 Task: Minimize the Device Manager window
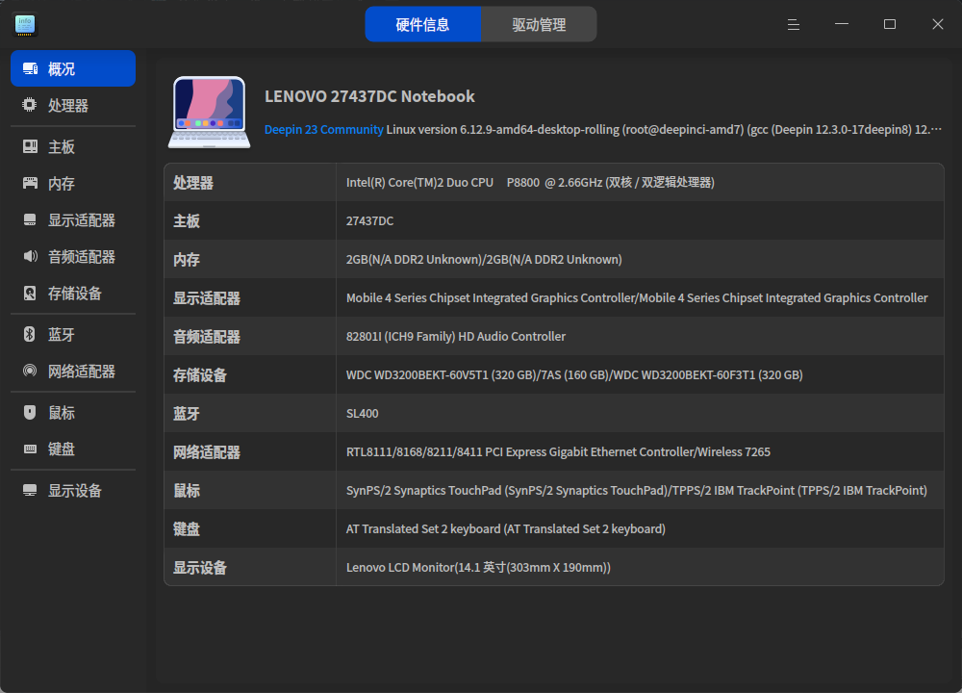tap(842, 25)
